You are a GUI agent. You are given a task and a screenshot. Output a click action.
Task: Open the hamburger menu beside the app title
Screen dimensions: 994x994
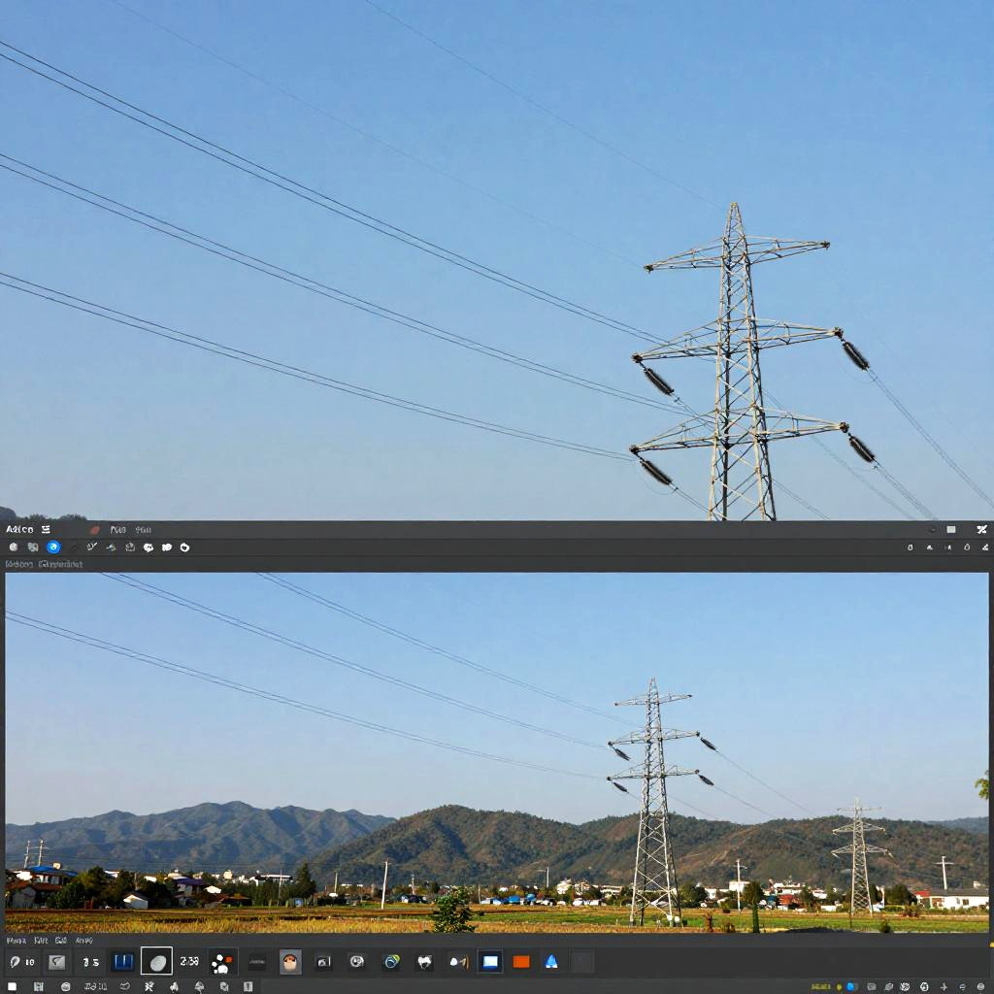(46, 530)
